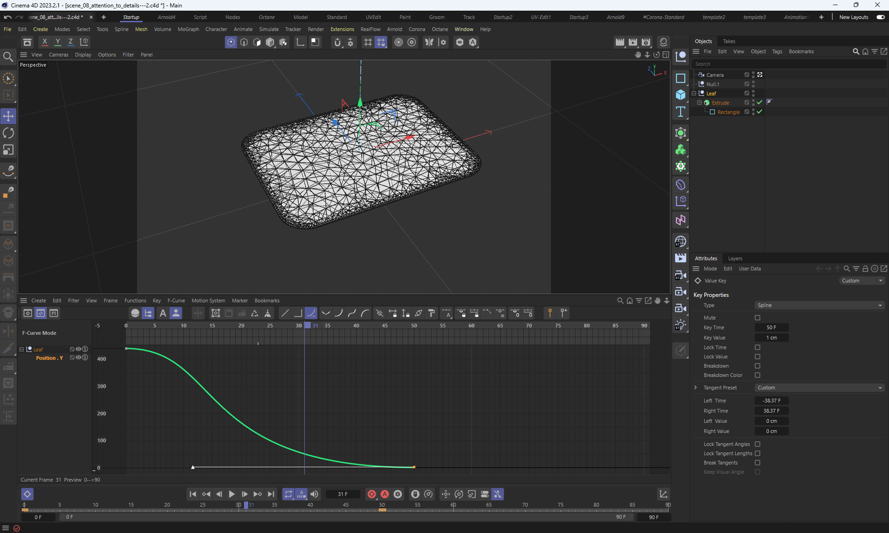The width and height of the screenshot is (889, 533).
Task: Check the Lock Tangent Angles box
Action: 758,444
